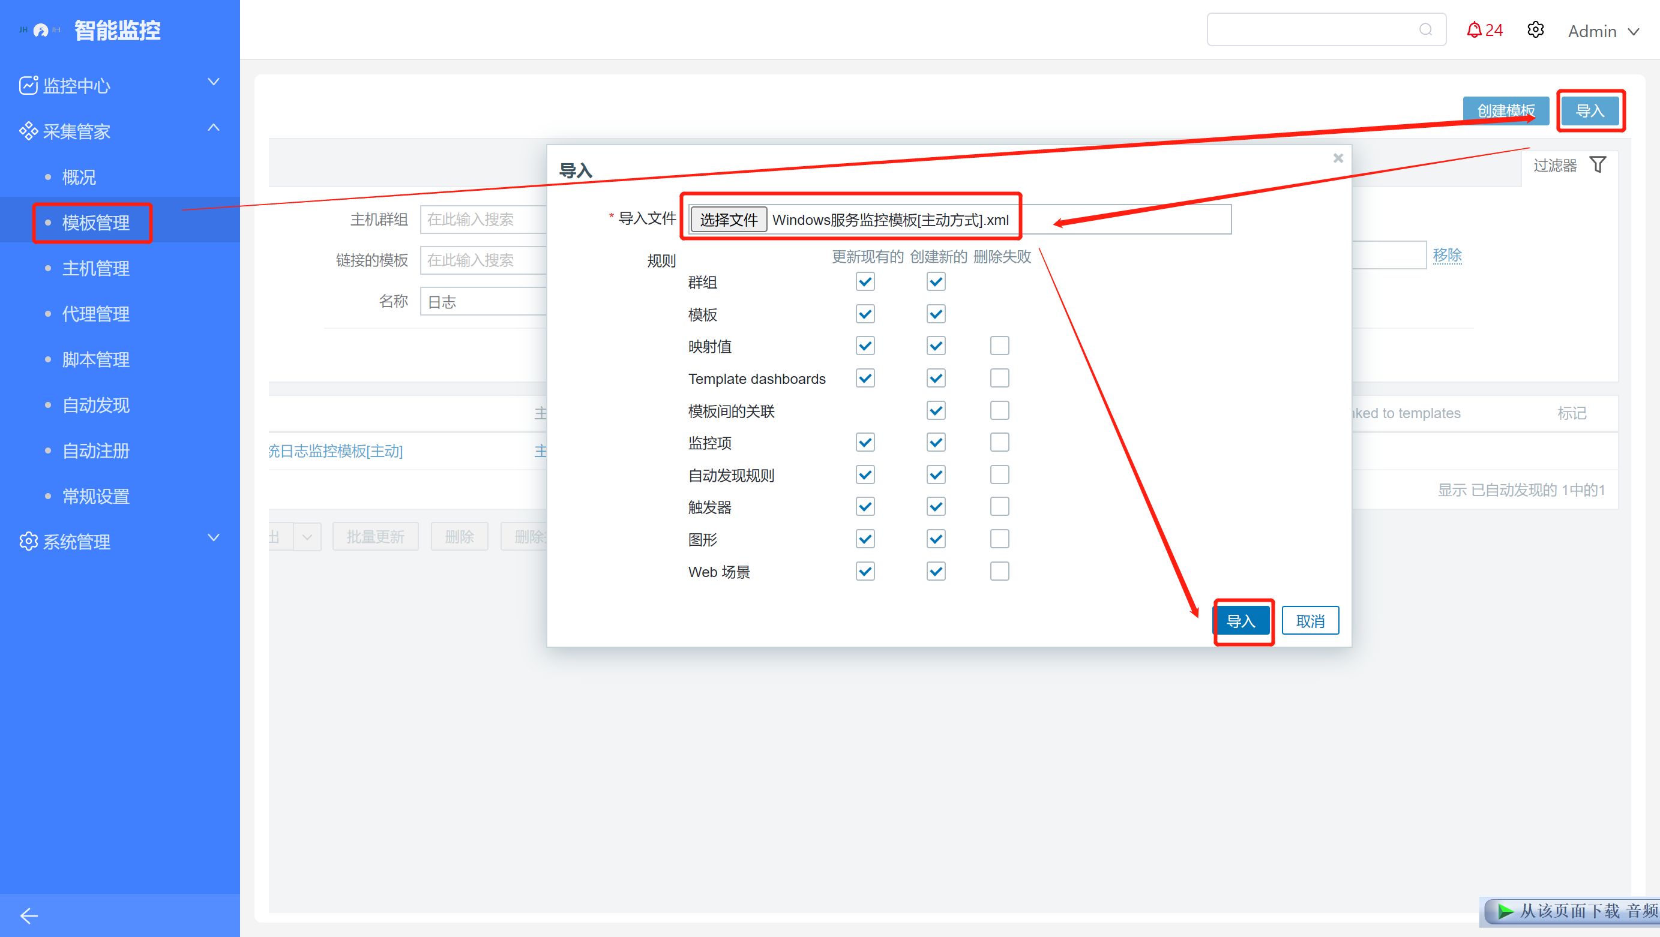This screenshot has width=1660, height=937.
Task: Select 模板管理 in the sidebar
Action: [95, 223]
